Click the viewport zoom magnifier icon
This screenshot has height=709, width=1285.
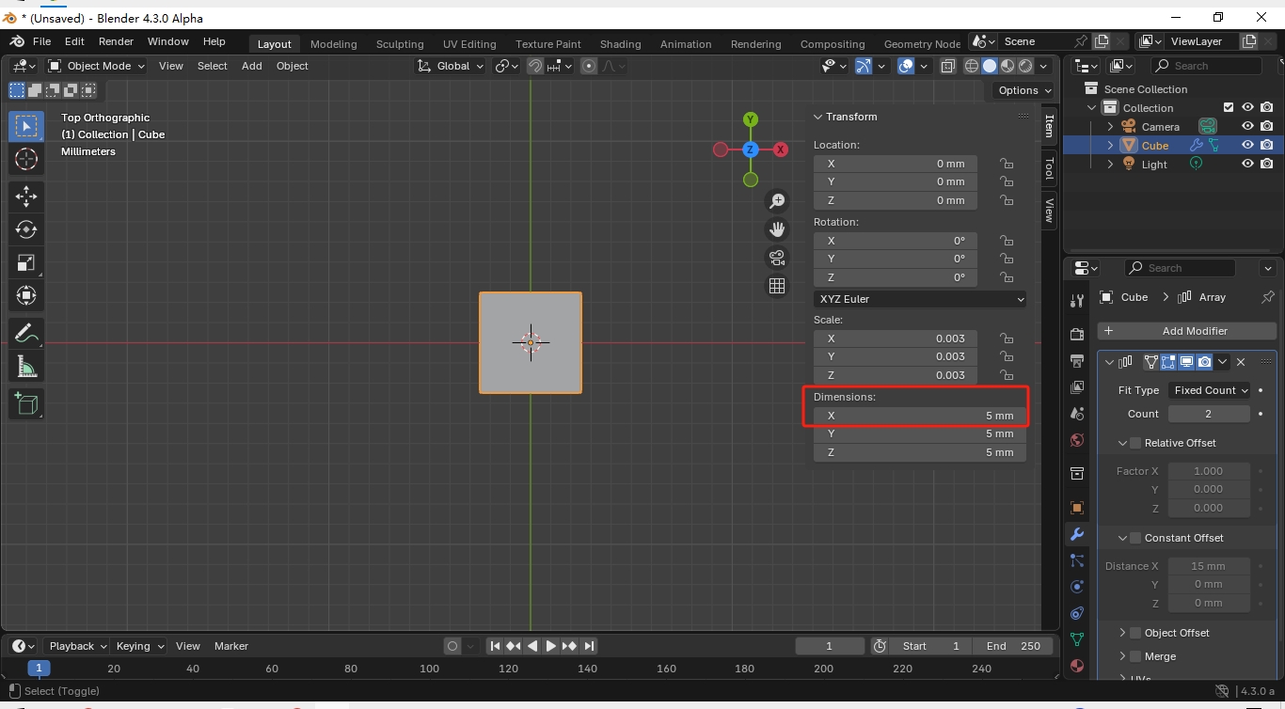click(777, 200)
